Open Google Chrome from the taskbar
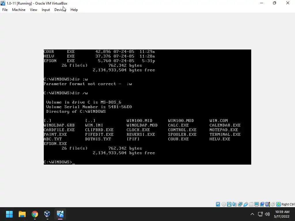This screenshot has height=221, width=295. click(x=35, y=214)
